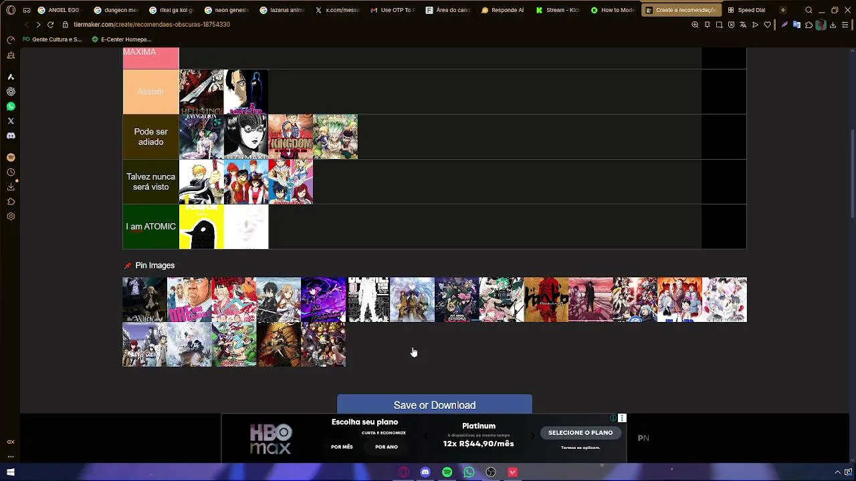Open Settings gear icon in sidebar
The height and width of the screenshot is (481, 856).
coord(11,216)
